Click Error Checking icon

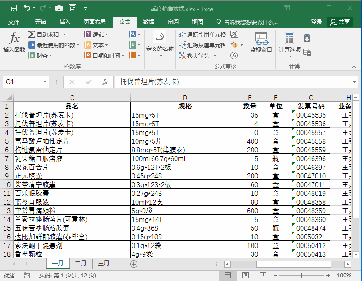(234, 45)
